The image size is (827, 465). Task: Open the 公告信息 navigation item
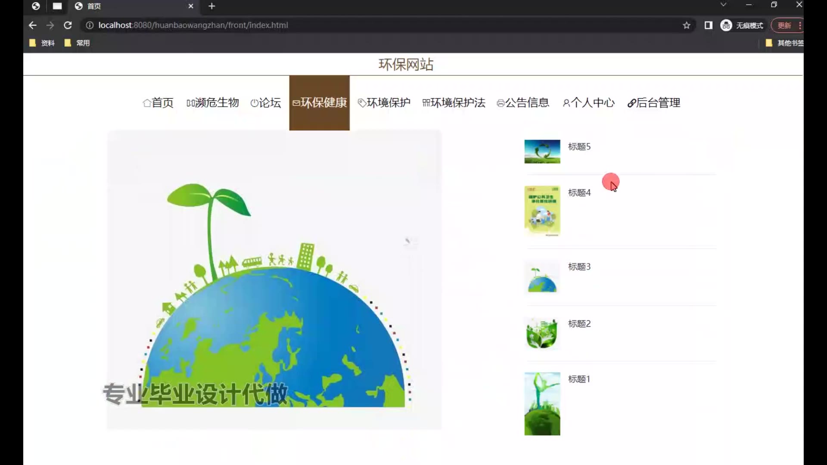pos(523,103)
